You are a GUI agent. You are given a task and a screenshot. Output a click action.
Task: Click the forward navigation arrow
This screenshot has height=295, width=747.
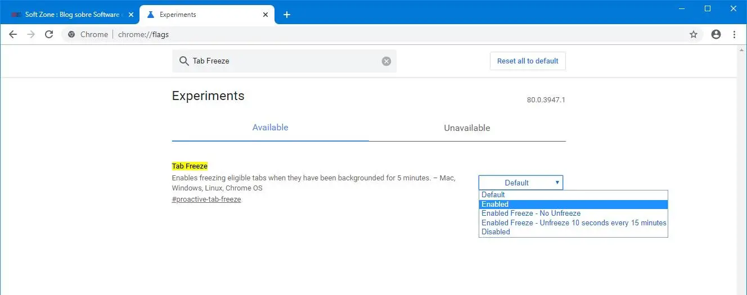(x=31, y=34)
